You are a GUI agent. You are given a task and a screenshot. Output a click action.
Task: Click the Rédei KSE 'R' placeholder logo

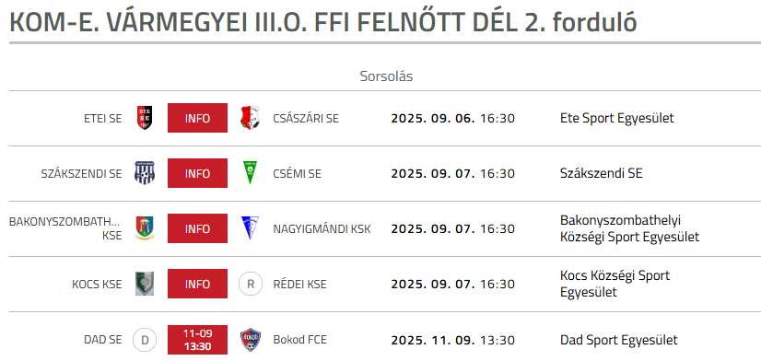tap(251, 284)
